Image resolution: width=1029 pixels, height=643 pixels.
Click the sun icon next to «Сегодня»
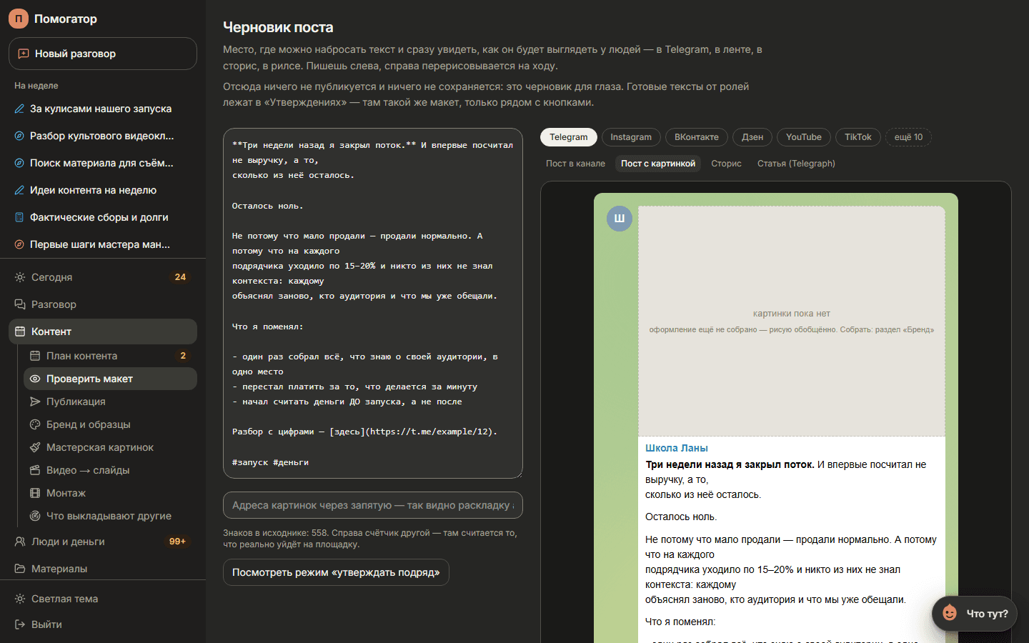pyautogui.click(x=20, y=277)
